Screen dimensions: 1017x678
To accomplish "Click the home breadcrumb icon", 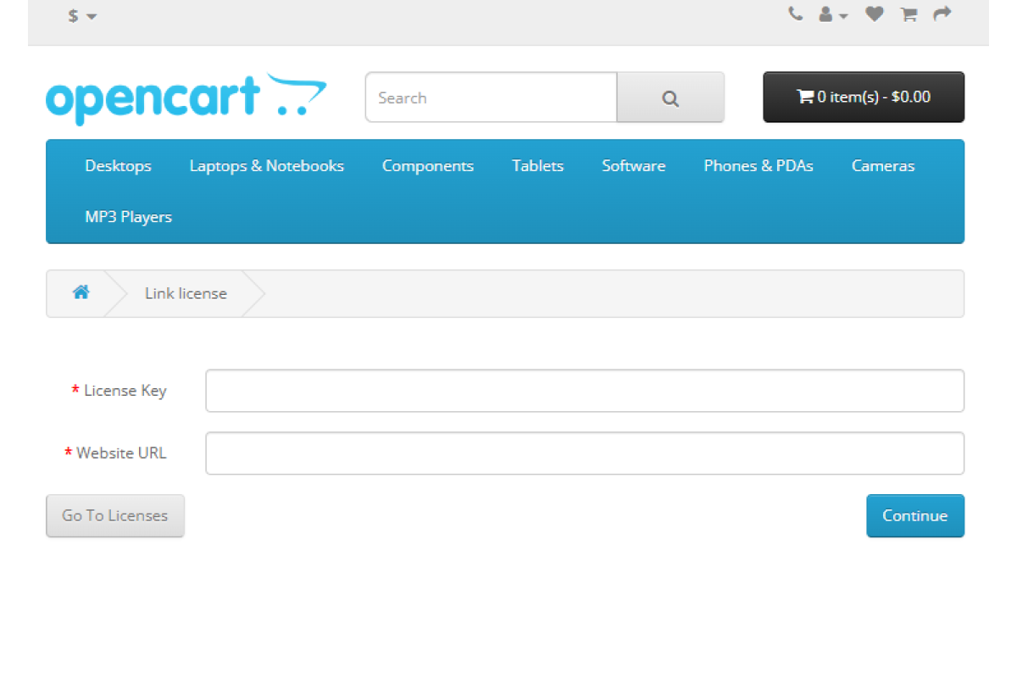I will pos(81,293).
